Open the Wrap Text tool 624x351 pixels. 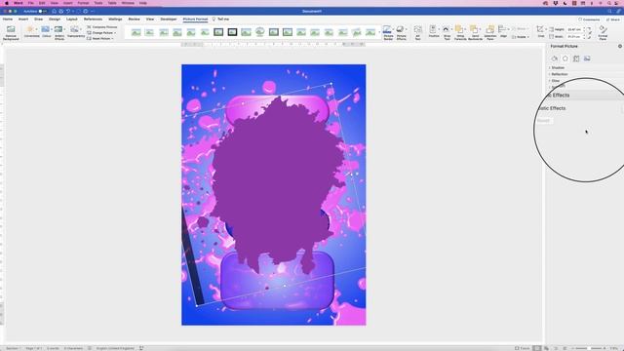coord(447,32)
